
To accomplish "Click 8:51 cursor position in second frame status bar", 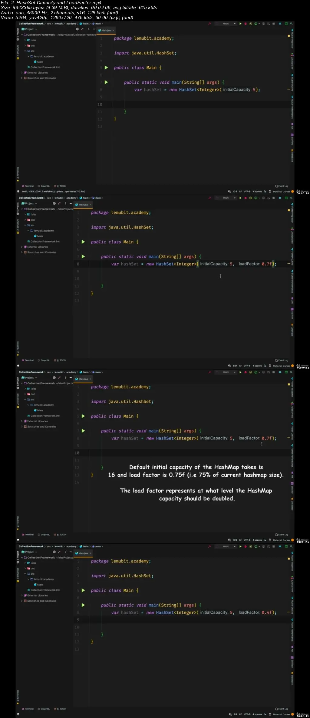I will pos(235,366).
